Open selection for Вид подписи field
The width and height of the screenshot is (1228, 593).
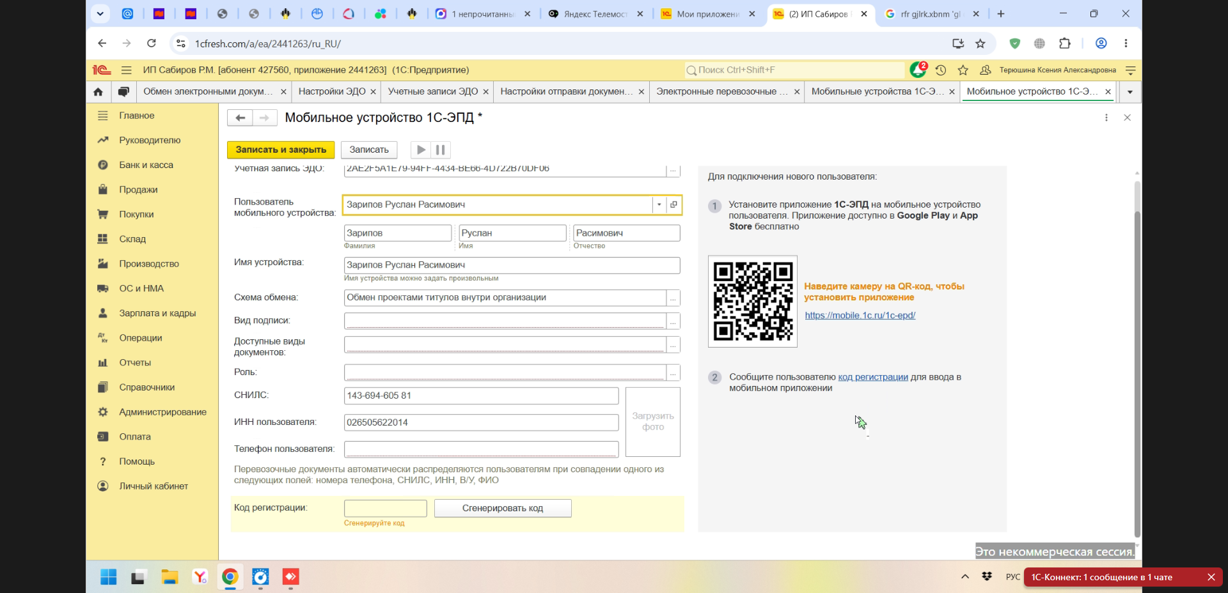pos(673,321)
